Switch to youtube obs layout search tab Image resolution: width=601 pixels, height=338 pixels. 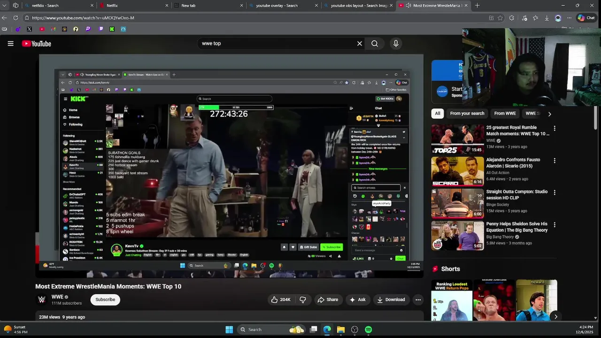(358, 6)
